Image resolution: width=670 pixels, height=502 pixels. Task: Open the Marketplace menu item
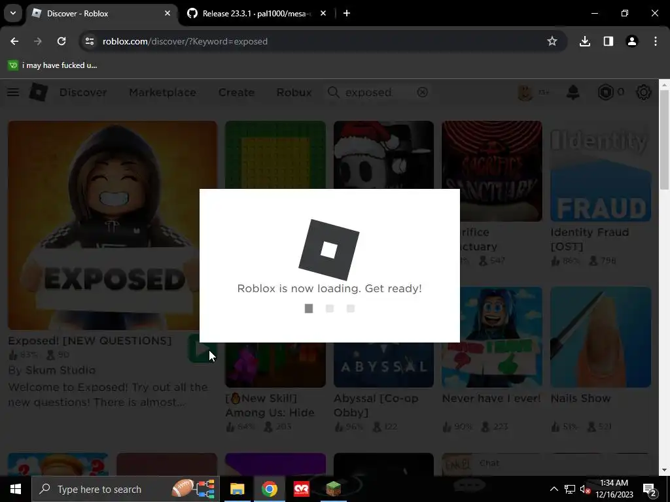162,92
